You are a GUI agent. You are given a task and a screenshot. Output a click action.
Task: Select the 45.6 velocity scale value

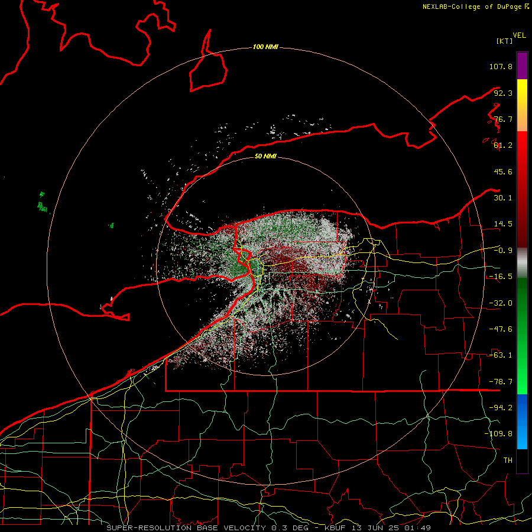coord(503,171)
